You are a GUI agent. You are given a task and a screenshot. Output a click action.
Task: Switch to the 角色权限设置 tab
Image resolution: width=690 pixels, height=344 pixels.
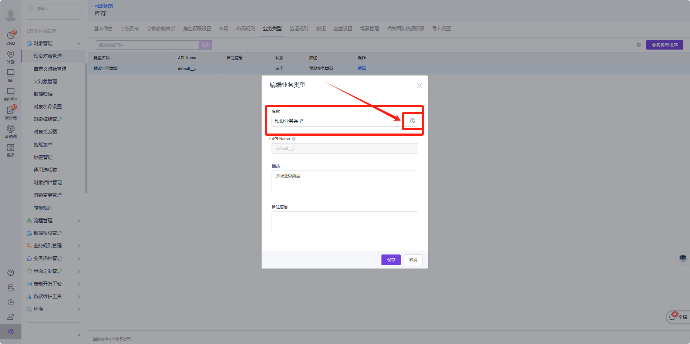point(197,28)
